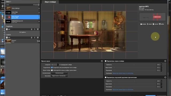Open the Slide Style section

click(22, 13)
